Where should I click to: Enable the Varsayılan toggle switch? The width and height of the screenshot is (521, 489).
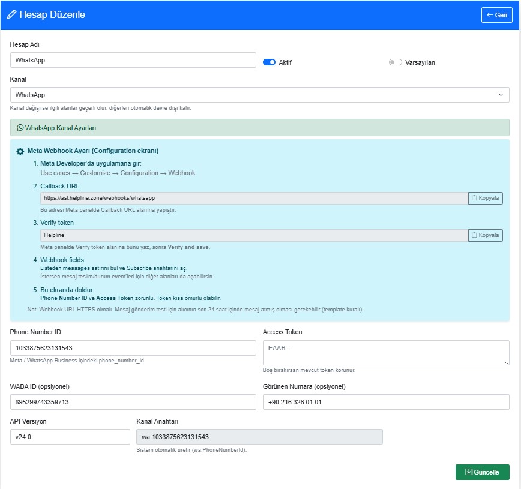[x=395, y=62]
